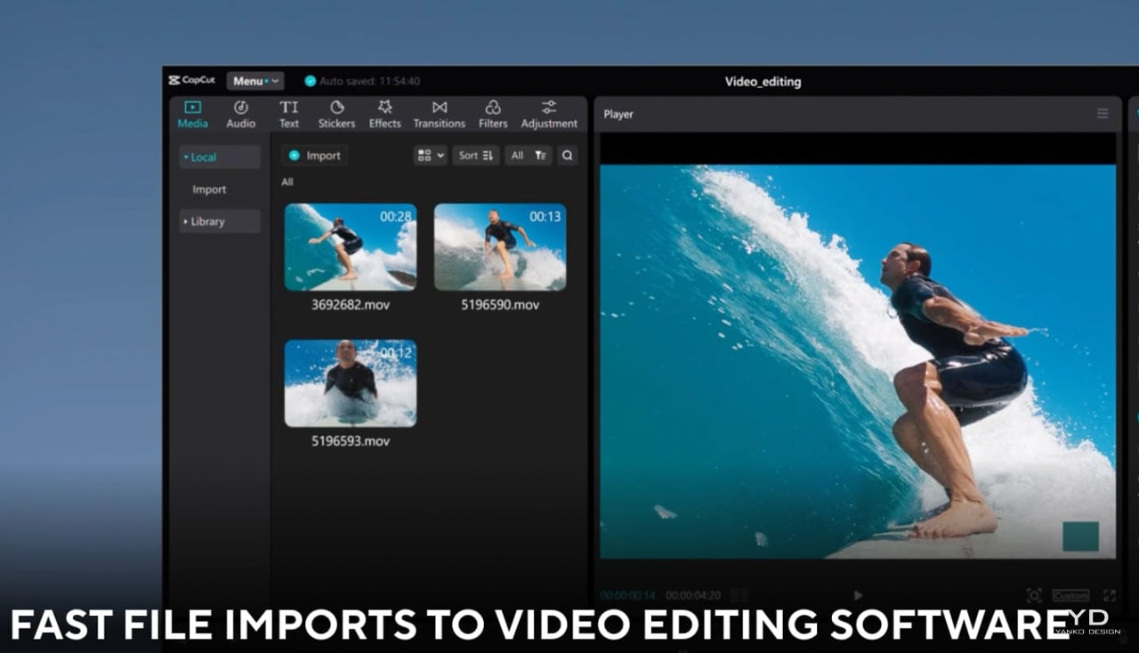This screenshot has width=1139, height=653.
Task: Switch to the Media tab
Action: (192, 115)
